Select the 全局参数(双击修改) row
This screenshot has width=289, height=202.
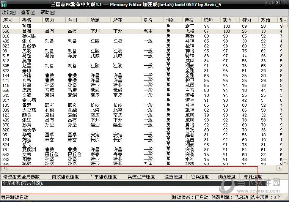pos(134,183)
